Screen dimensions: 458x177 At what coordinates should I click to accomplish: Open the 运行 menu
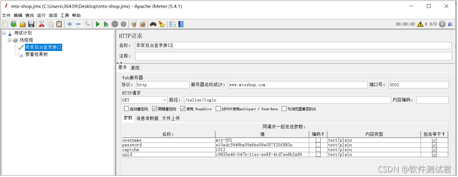(41, 15)
